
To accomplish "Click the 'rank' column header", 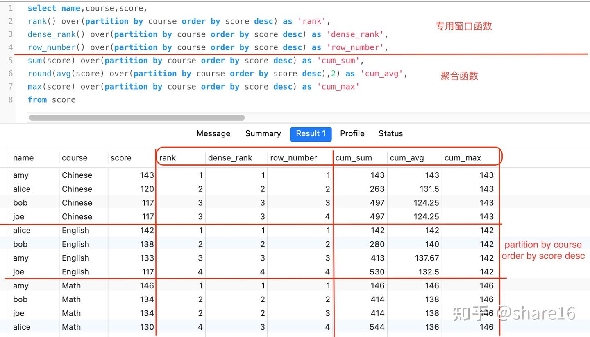I will [167, 158].
